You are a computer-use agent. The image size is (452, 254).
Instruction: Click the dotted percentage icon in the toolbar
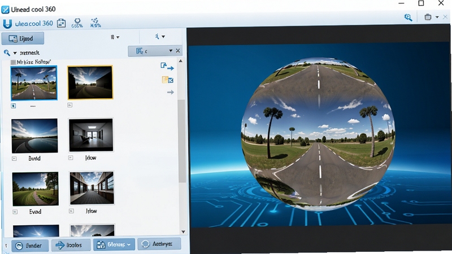pyautogui.click(x=95, y=23)
